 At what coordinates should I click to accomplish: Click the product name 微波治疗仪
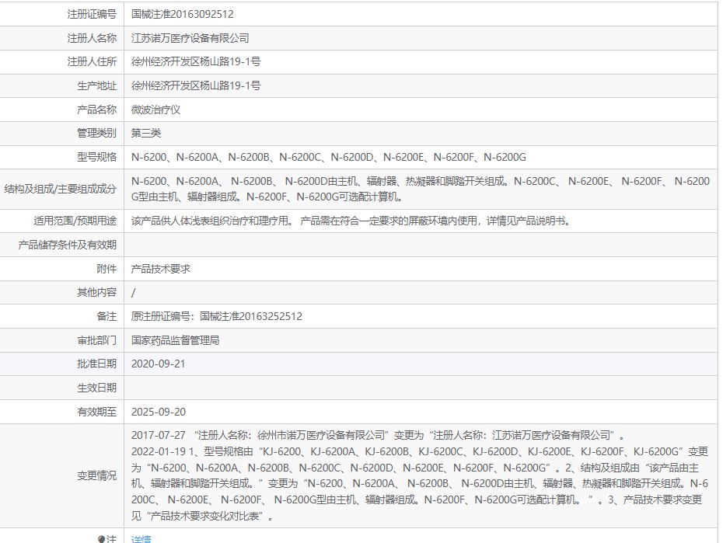[155, 110]
